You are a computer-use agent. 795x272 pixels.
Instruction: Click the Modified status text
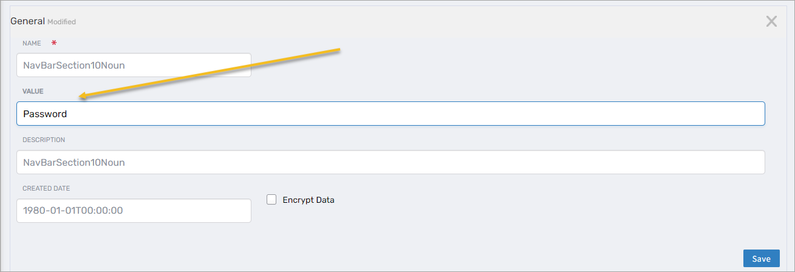point(62,22)
